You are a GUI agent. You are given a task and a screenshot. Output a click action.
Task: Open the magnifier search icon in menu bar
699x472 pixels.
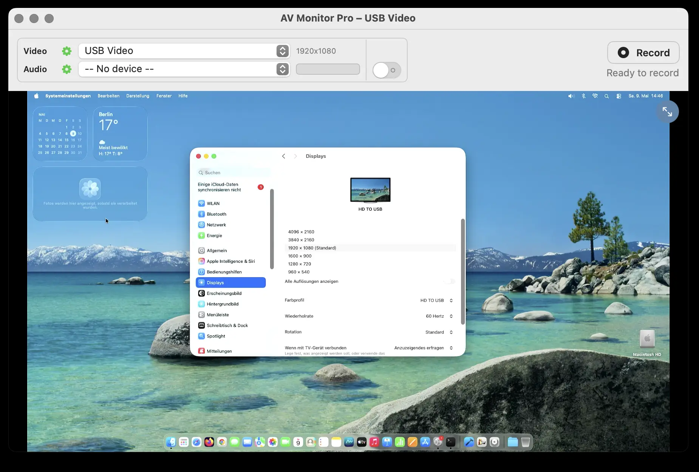(607, 96)
